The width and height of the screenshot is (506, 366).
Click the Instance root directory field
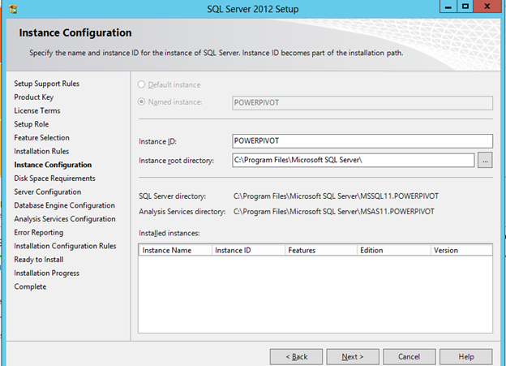click(354, 160)
